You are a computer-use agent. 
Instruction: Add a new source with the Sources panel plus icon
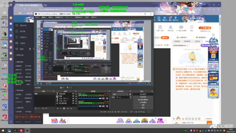click(58, 108)
